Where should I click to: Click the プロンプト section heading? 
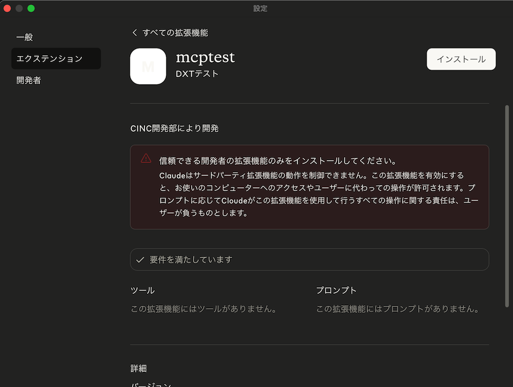[336, 290]
